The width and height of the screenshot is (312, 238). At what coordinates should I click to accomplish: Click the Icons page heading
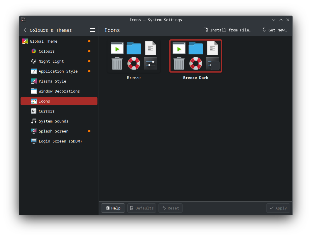point(112,30)
